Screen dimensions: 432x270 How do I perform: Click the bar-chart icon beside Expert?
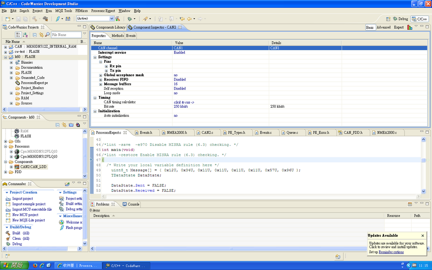(409, 27)
